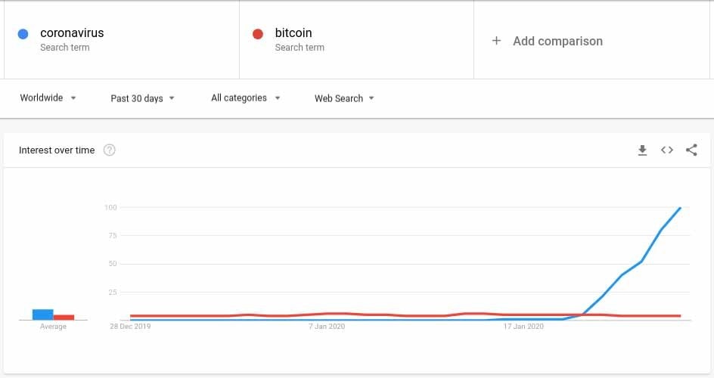Edit the bitcoin search term
714x378 pixels.
293,33
